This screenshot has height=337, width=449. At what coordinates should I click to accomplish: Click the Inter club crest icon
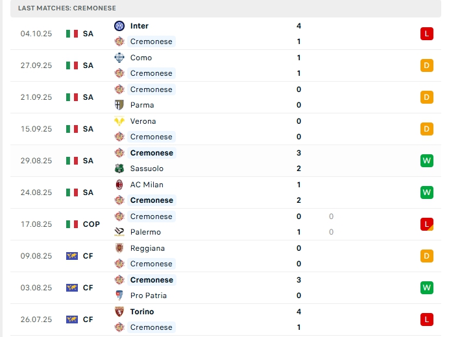click(x=119, y=26)
